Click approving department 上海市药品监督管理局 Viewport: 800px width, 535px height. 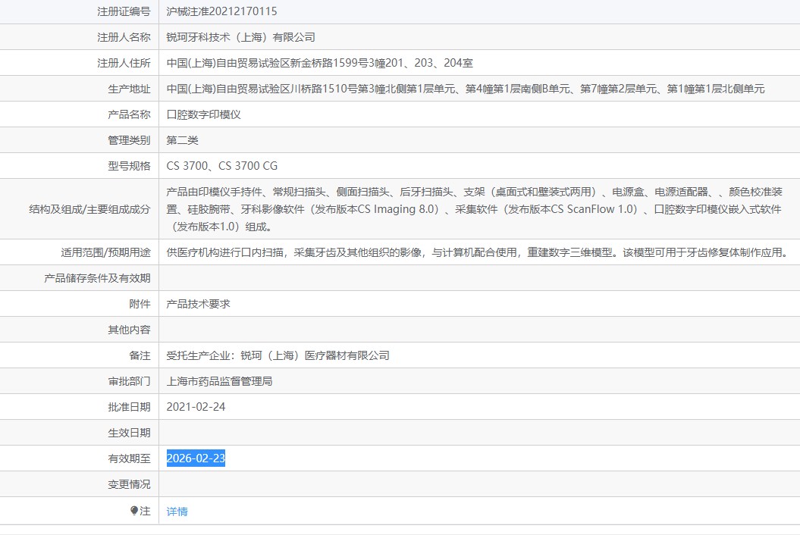219,381
